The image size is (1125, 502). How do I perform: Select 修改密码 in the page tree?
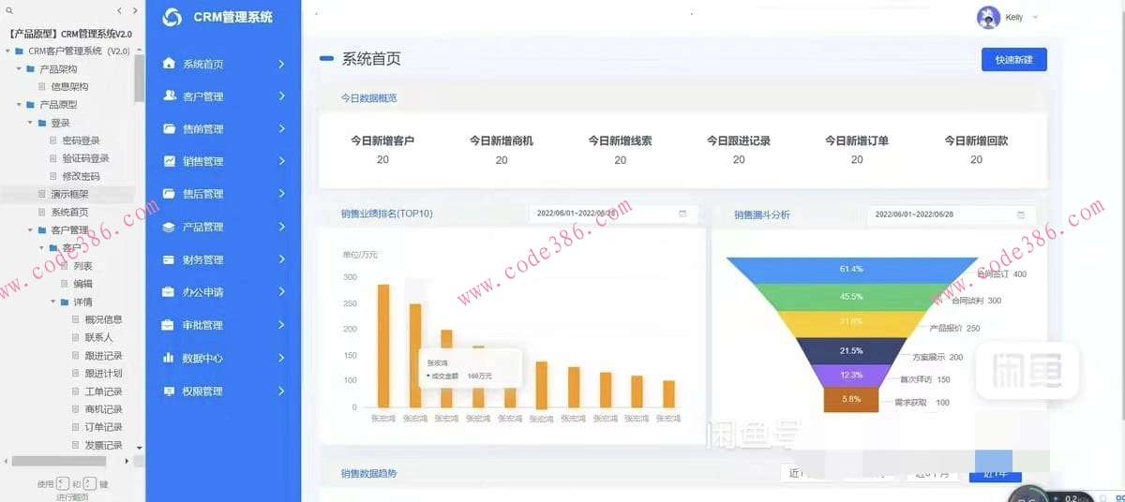[81, 176]
